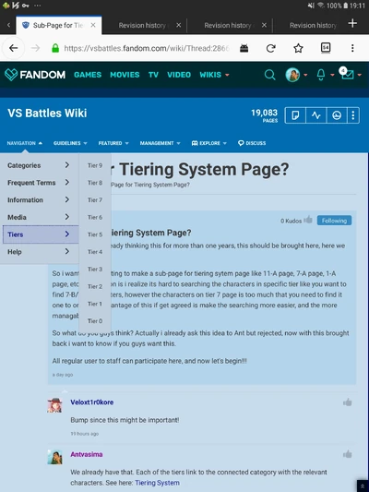
Task: Select Tier 1 in submenu
Action: [95, 304]
